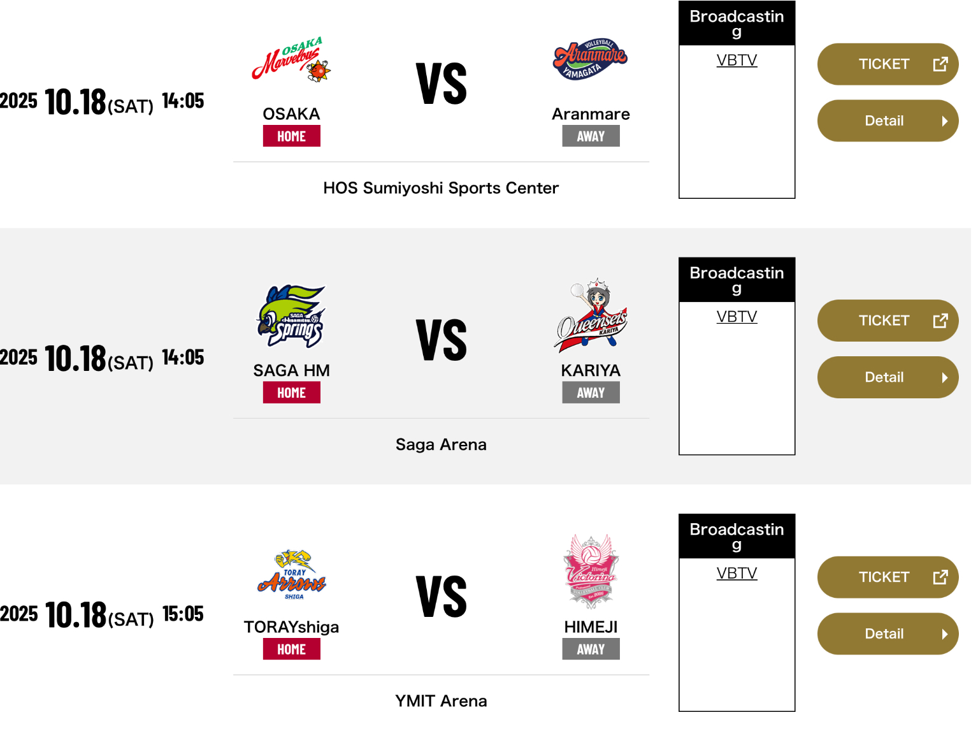Click arrow on TORAYshiga match Detail button
Image resolution: width=978 pixels, height=731 pixels.
click(x=945, y=634)
